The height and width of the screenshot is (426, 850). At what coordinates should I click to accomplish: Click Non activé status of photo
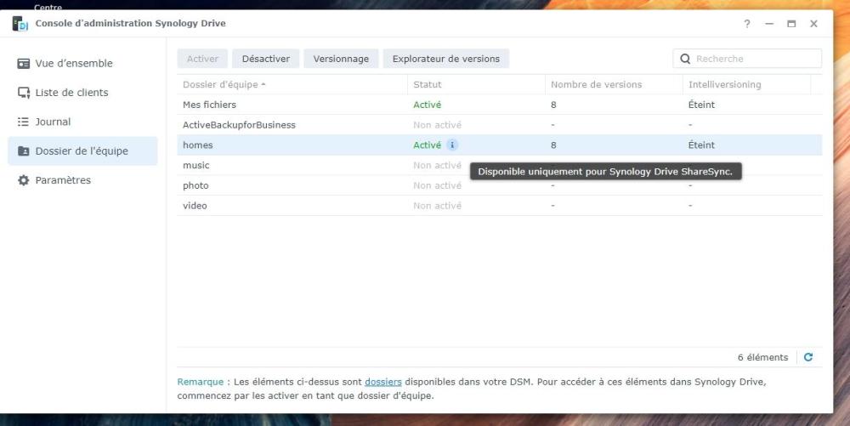438,185
